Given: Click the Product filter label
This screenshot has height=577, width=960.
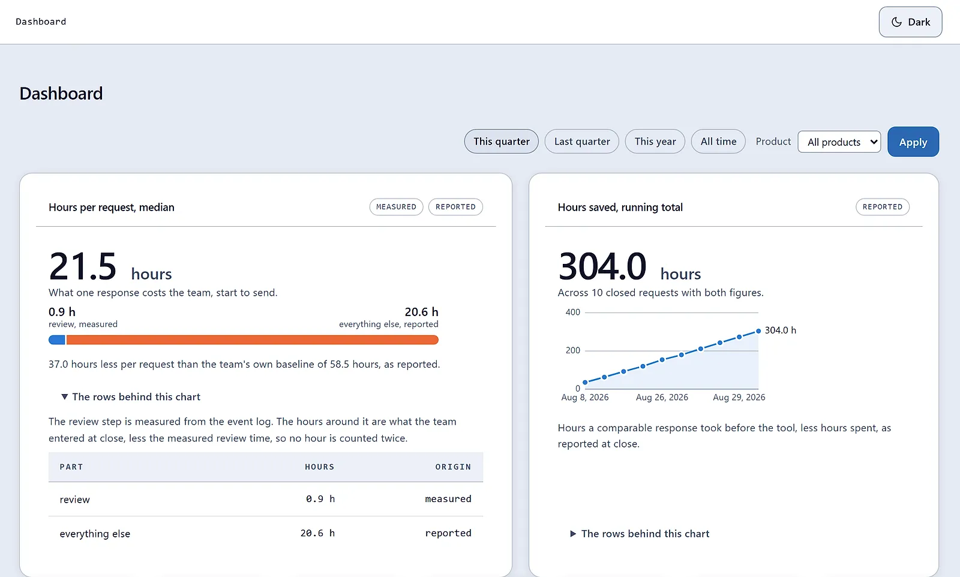Looking at the screenshot, I should [x=773, y=142].
